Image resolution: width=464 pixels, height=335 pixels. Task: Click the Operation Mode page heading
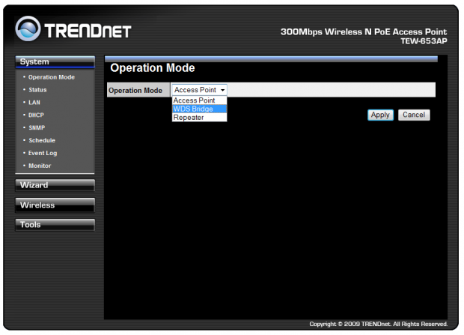click(153, 68)
